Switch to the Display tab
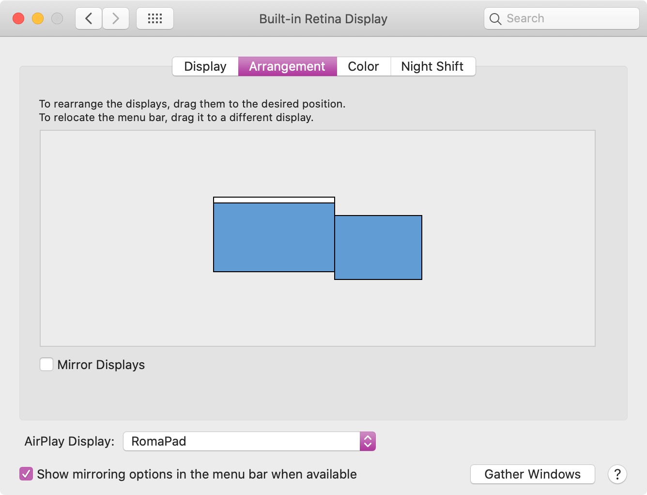This screenshot has width=647, height=495. pos(205,66)
